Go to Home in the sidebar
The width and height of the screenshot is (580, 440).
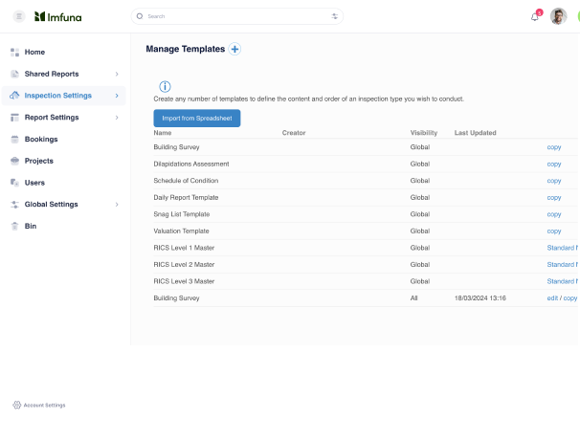(x=34, y=53)
